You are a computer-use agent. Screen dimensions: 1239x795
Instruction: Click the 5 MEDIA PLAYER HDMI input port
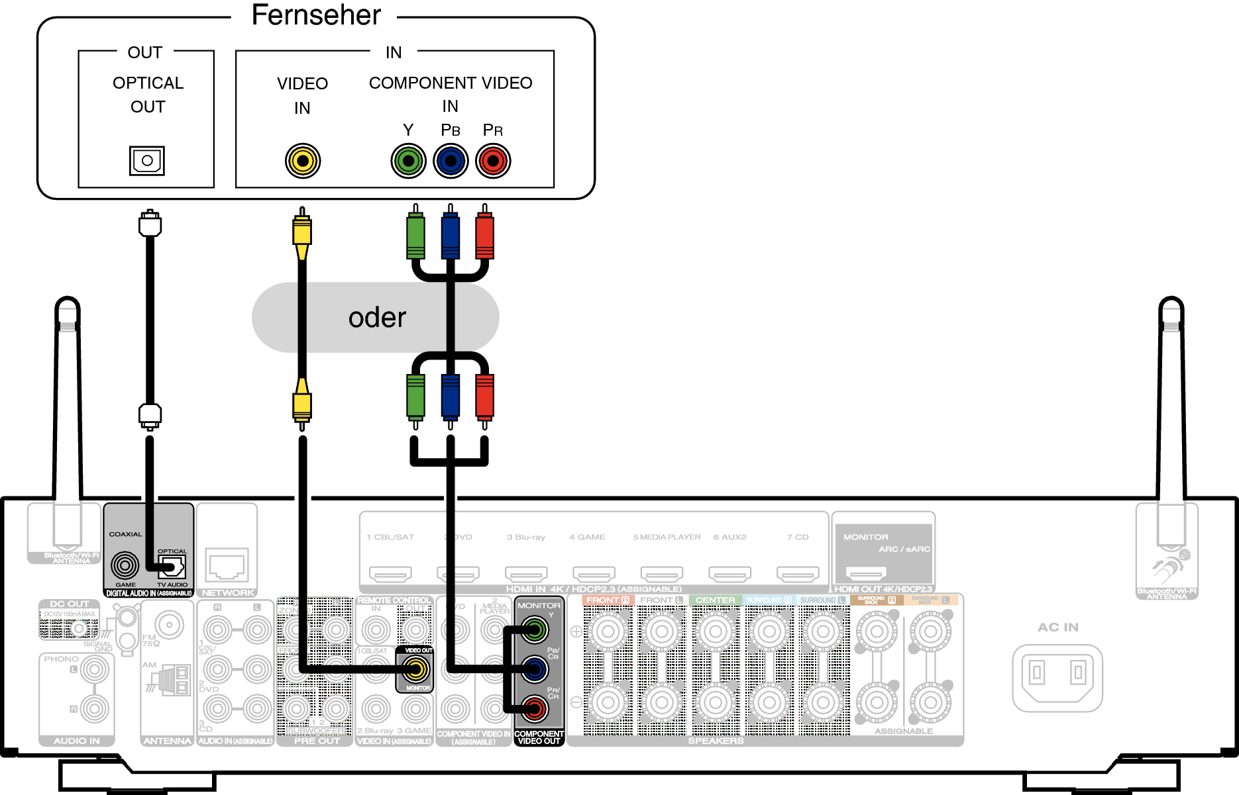click(662, 573)
